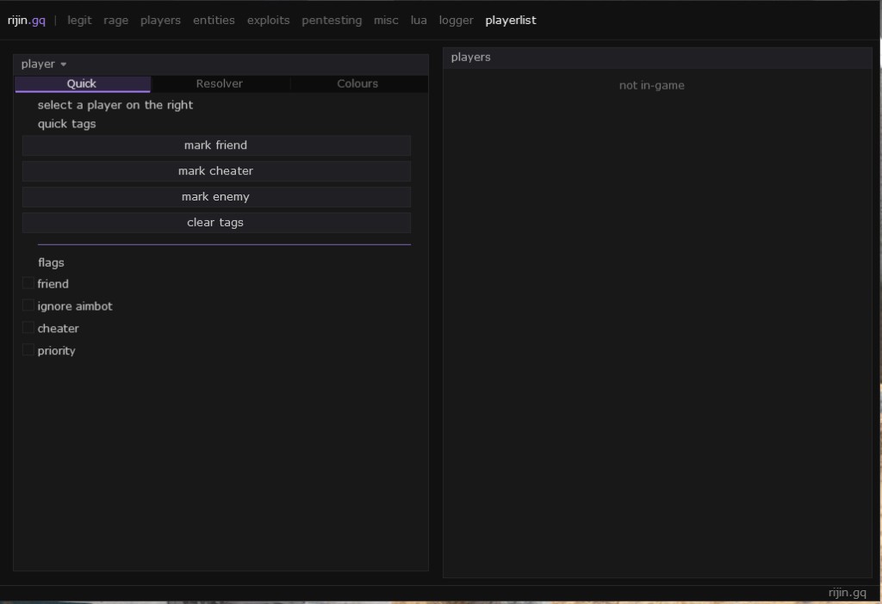Click the rijin.gq logo in the top bar
882x604 pixels.
click(x=27, y=21)
